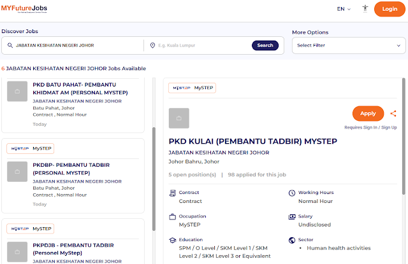Image resolution: width=408 pixels, height=264 pixels.
Task: Click PKD KULAI (PEMBANTU TADBIR) MYSTEP title
Action: (x=252, y=141)
